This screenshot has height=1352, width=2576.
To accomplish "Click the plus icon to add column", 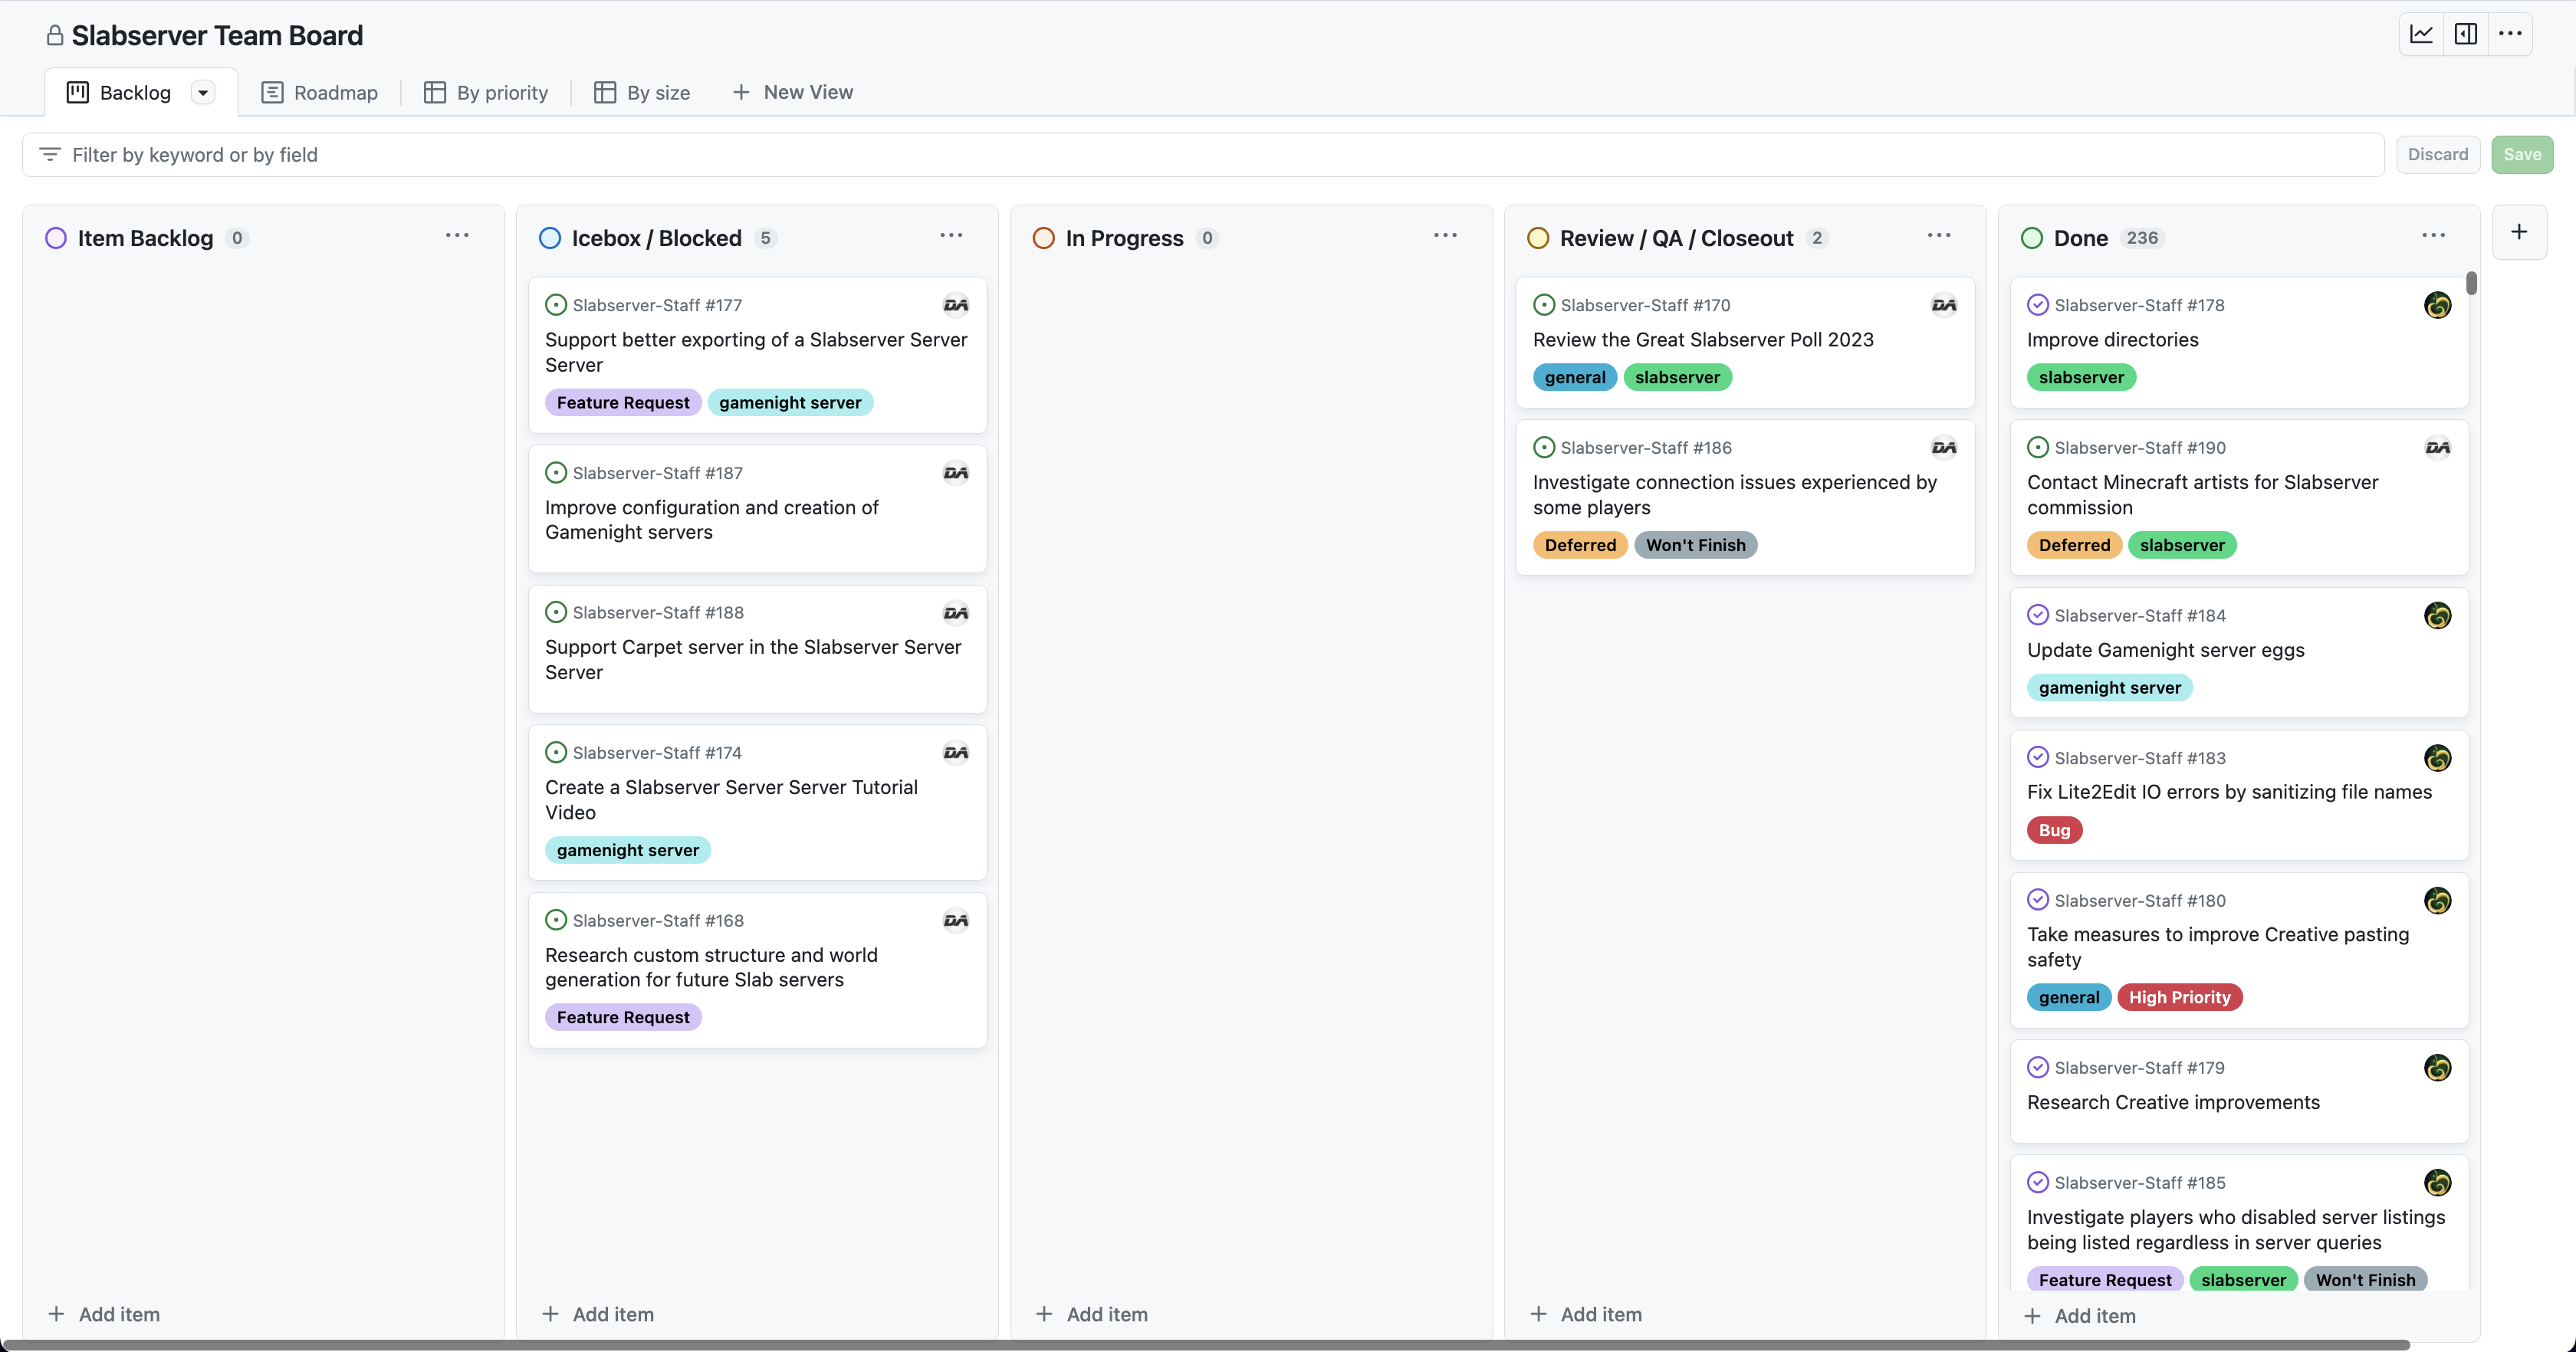I will tap(2519, 232).
